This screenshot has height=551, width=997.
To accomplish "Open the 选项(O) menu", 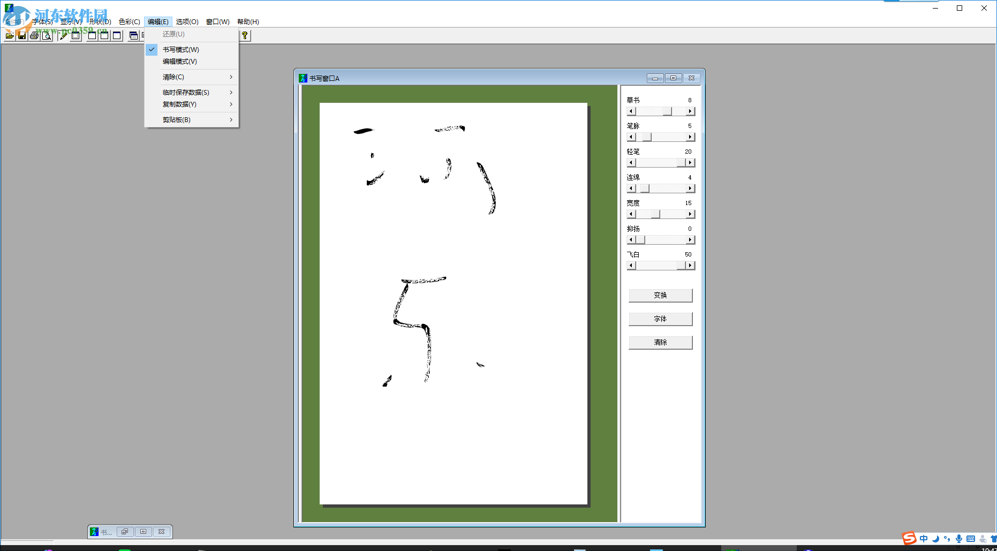I will click(x=187, y=22).
